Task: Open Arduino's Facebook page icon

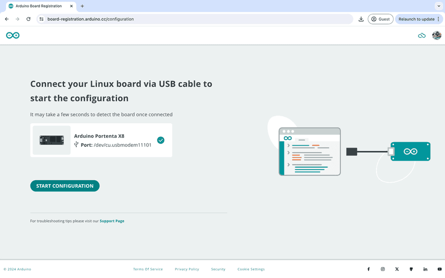Action: tap(368, 269)
